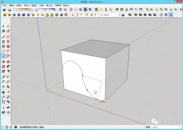Open the 相机(C) menu
Viewport: 183px width, 130px height.
click(x=27, y=5)
